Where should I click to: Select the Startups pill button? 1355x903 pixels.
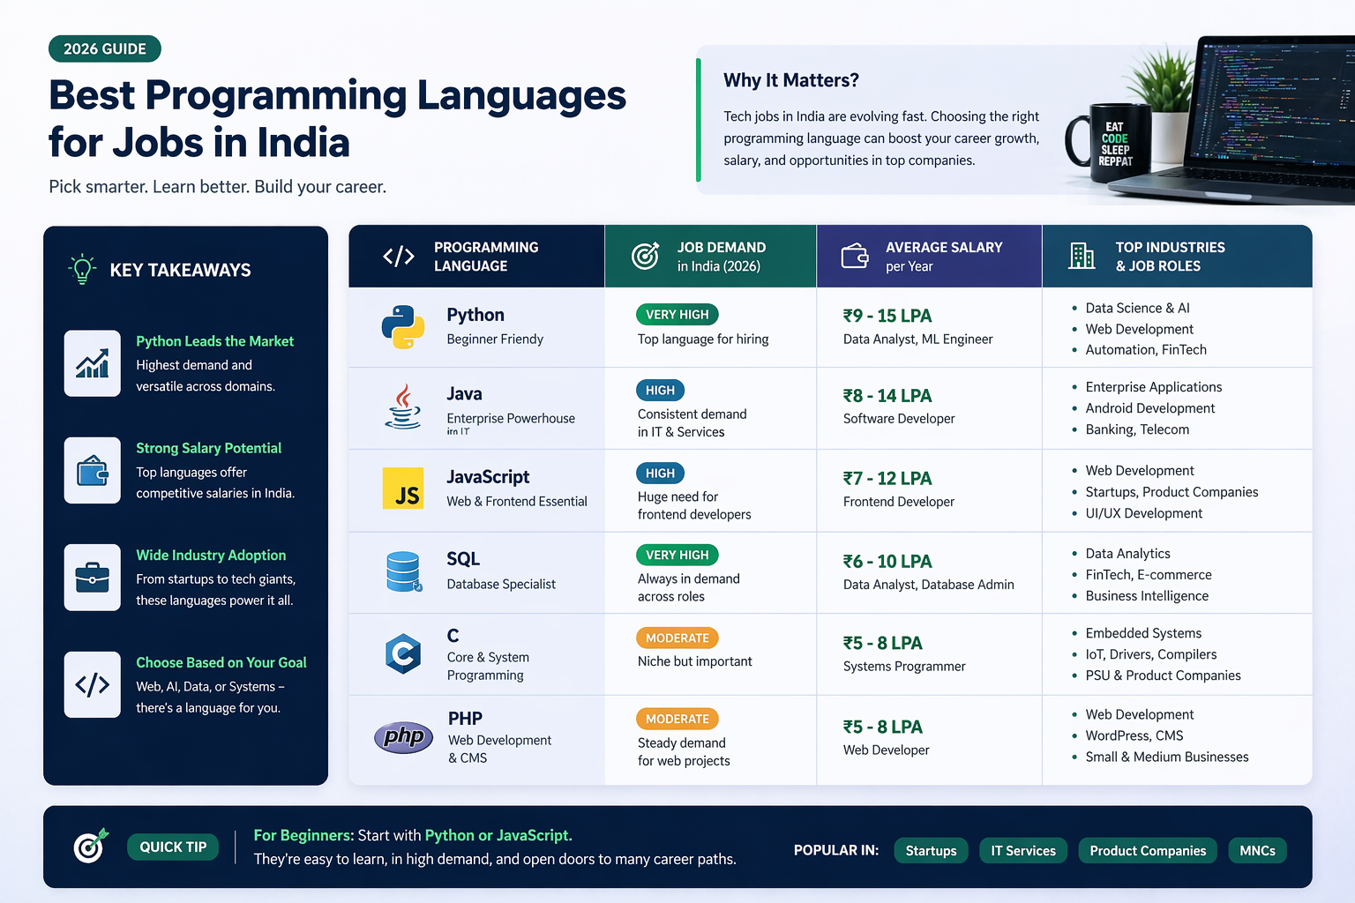point(931,850)
